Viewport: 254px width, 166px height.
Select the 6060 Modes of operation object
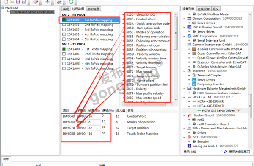pyautogui.click(x=145, y=32)
